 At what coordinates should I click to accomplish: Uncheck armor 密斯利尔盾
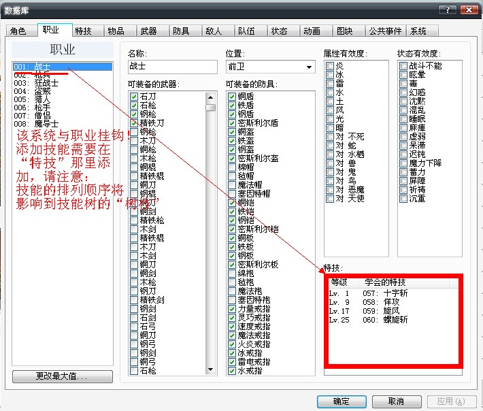click(232, 123)
